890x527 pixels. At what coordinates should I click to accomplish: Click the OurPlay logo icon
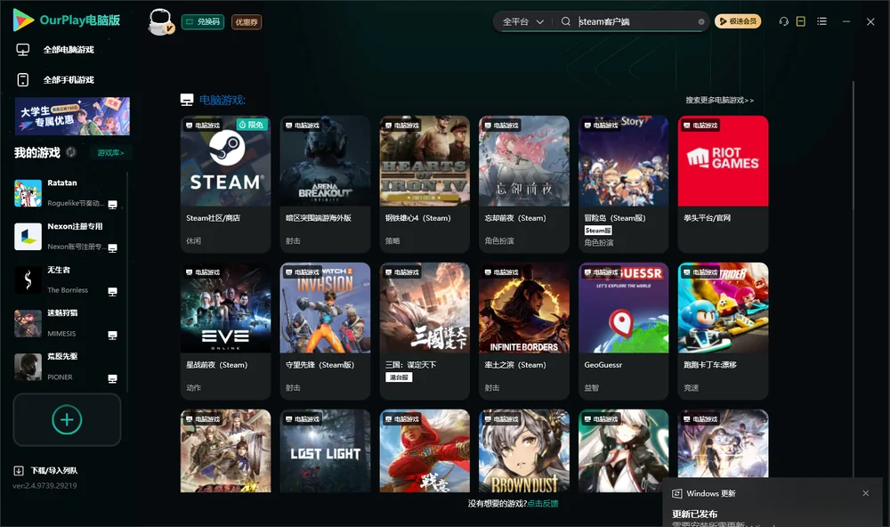pyautogui.click(x=23, y=20)
